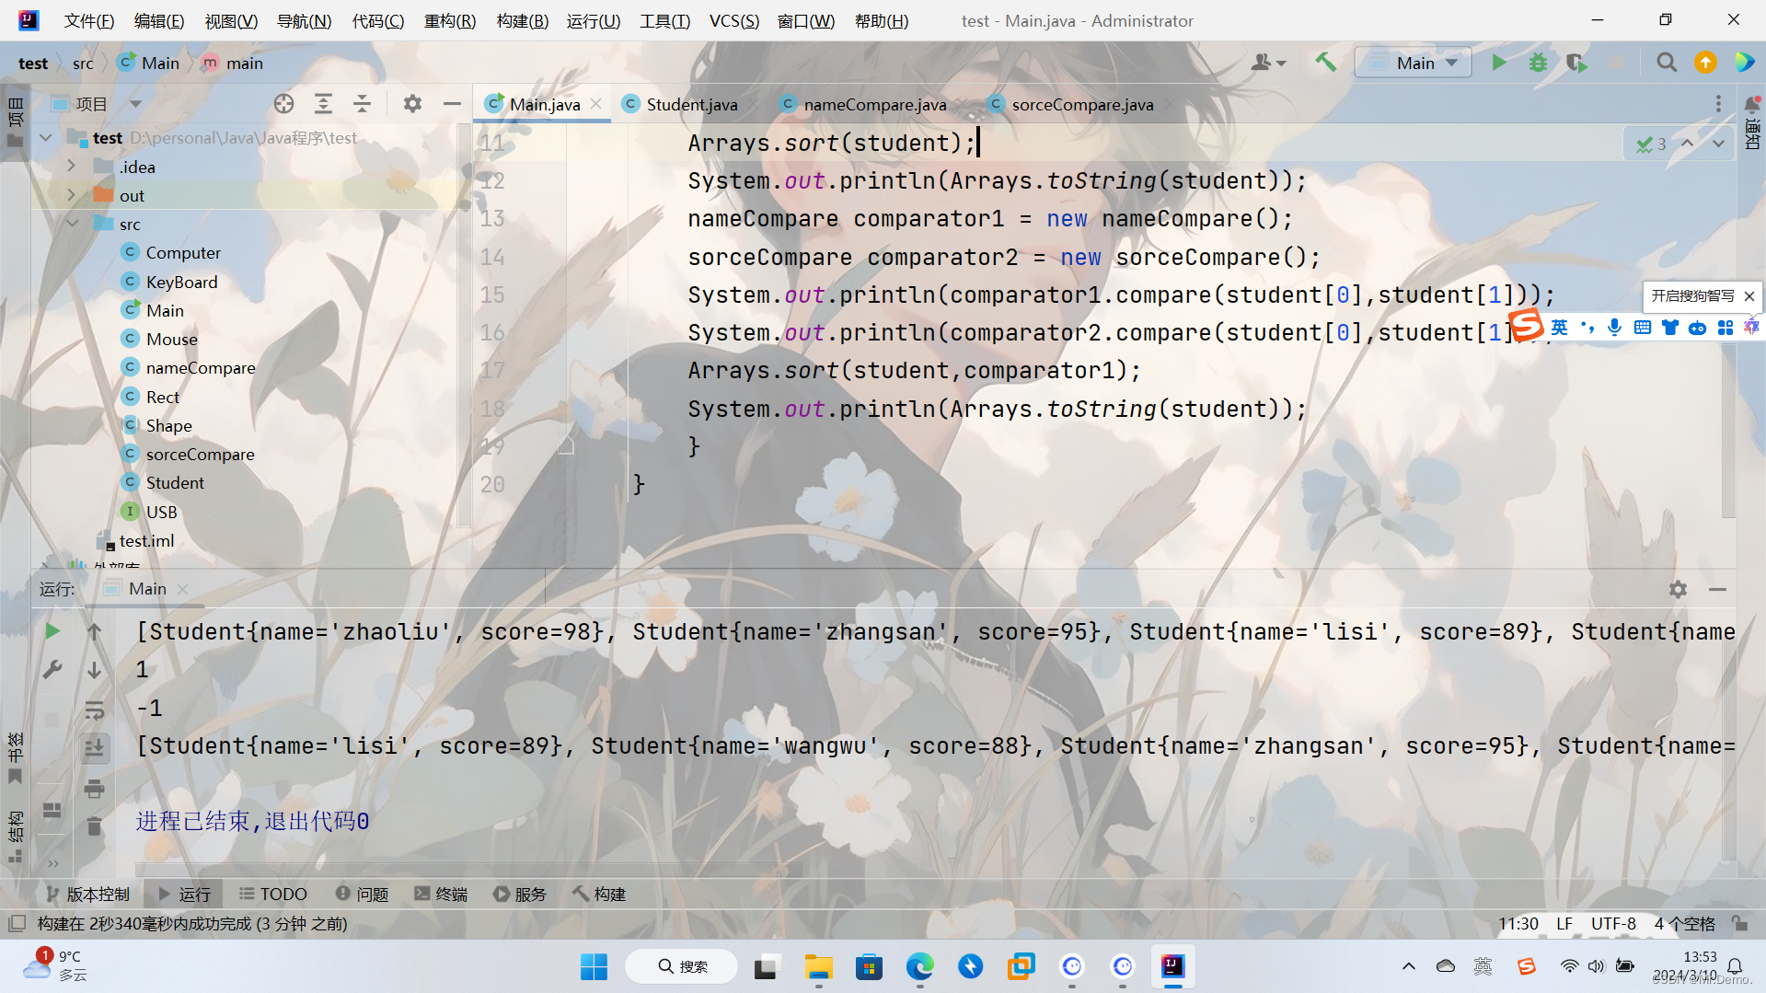Run Main with the green play icon
Viewport: 1766px width, 993px height.
[x=1498, y=63]
